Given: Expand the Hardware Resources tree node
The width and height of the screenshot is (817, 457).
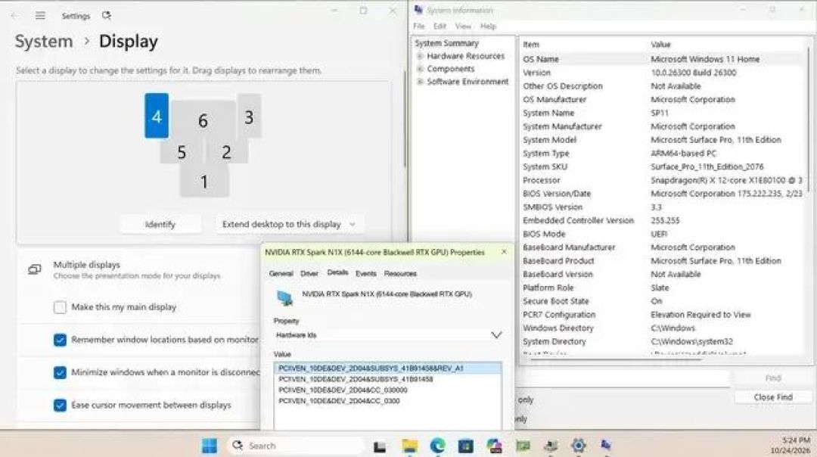Looking at the screenshot, I should point(420,56).
